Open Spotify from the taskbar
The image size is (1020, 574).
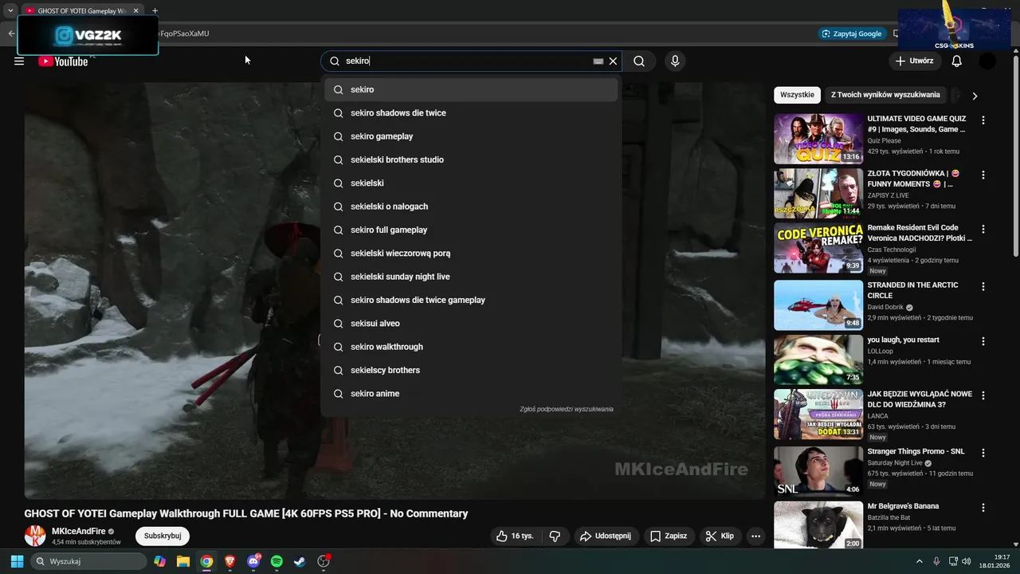point(277,561)
